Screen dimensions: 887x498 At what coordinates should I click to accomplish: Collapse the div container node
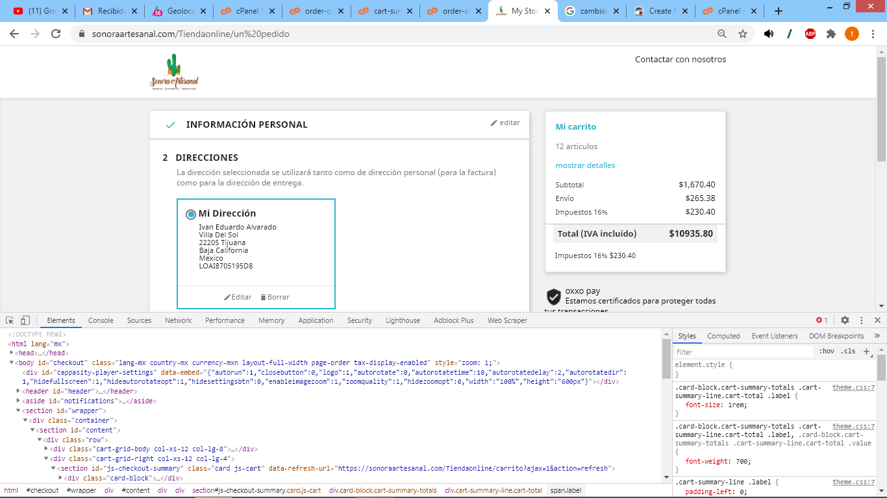point(26,421)
